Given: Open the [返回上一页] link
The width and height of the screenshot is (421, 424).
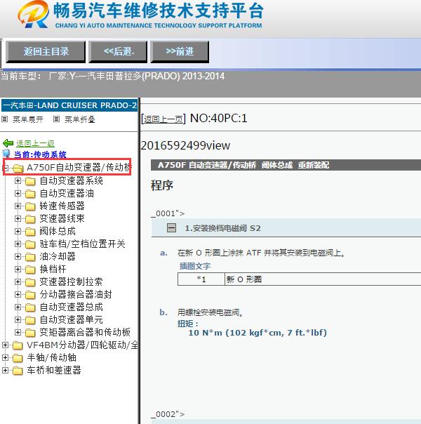Looking at the screenshot, I should pos(163,119).
